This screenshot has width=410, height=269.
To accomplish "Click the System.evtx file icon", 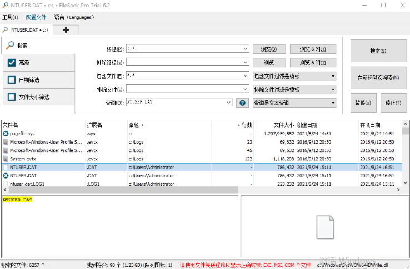I will [x=6, y=159].
